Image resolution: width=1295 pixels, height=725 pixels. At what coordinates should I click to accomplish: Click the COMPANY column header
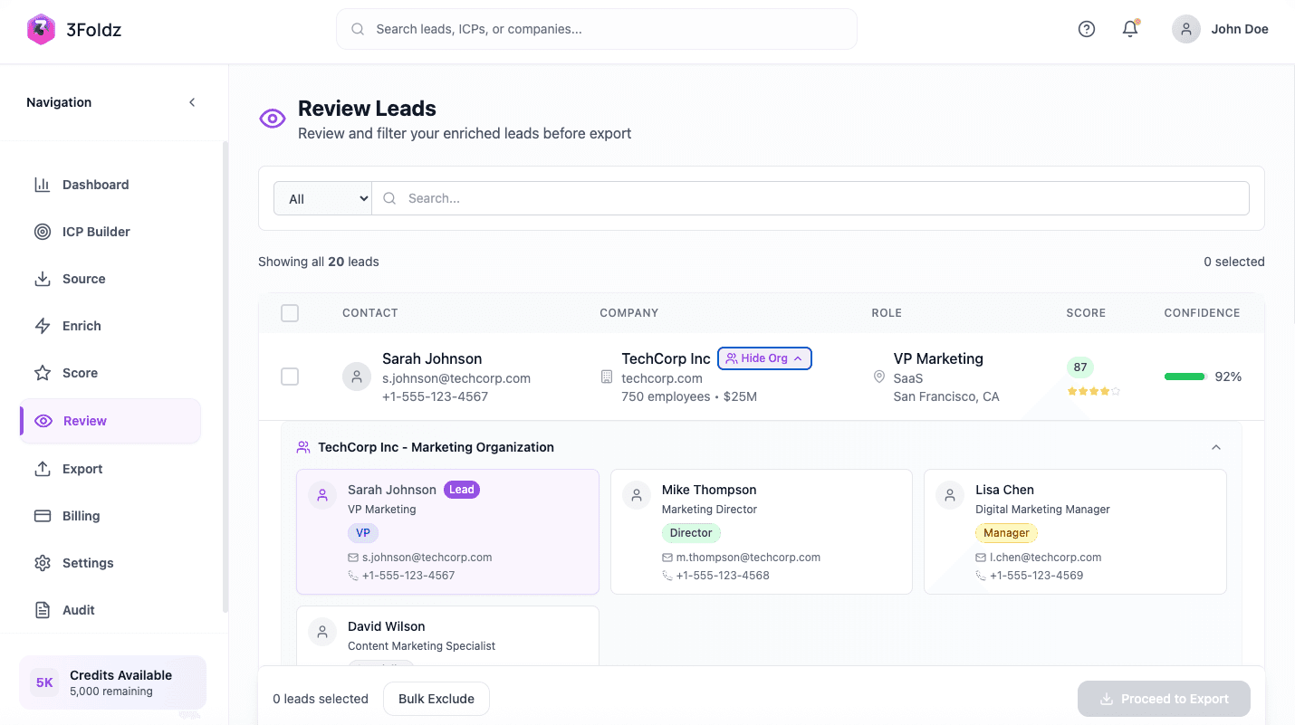(628, 313)
